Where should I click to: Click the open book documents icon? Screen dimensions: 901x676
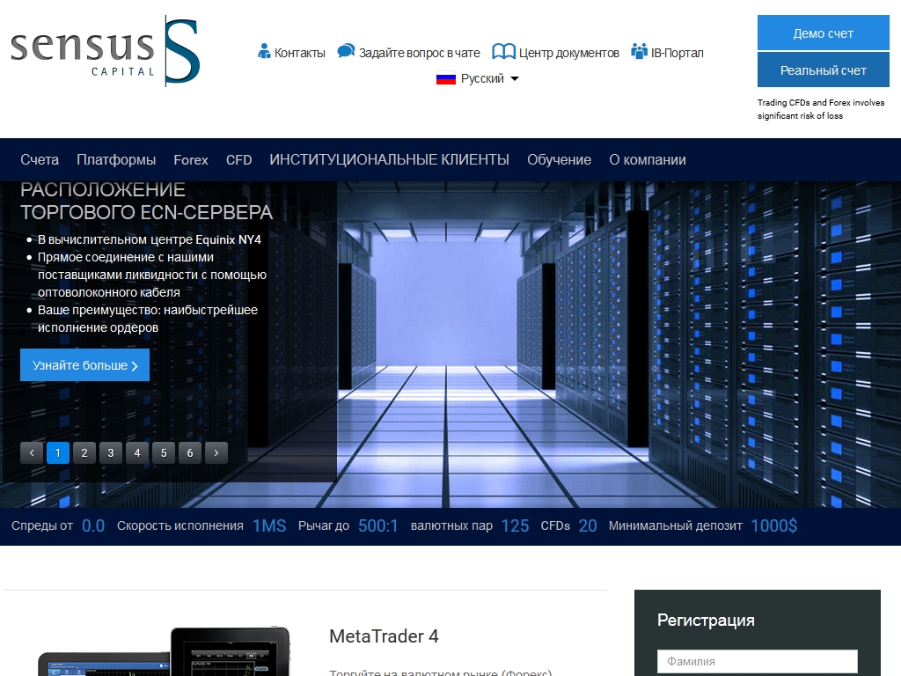503,52
